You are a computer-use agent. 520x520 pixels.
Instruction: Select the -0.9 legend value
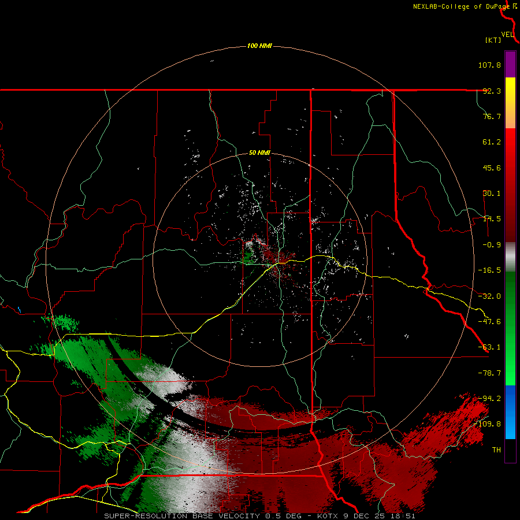click(x=492, y=245)
